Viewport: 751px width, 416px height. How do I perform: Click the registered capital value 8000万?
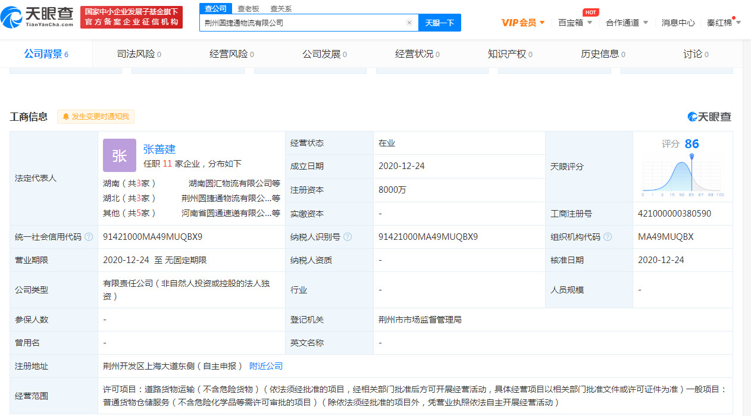click(x=392, y=190)
